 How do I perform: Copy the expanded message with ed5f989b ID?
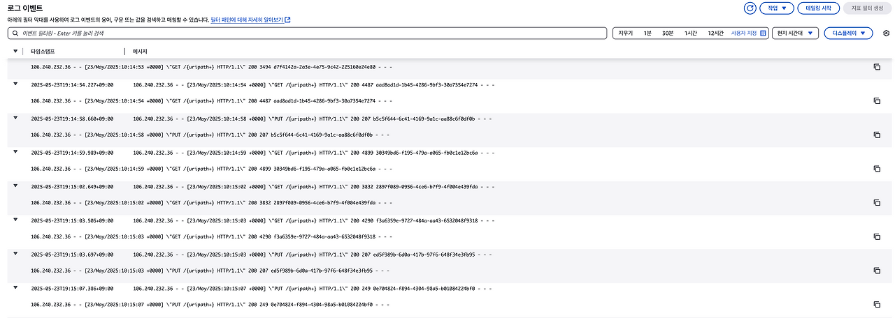[x=876, y=271]
